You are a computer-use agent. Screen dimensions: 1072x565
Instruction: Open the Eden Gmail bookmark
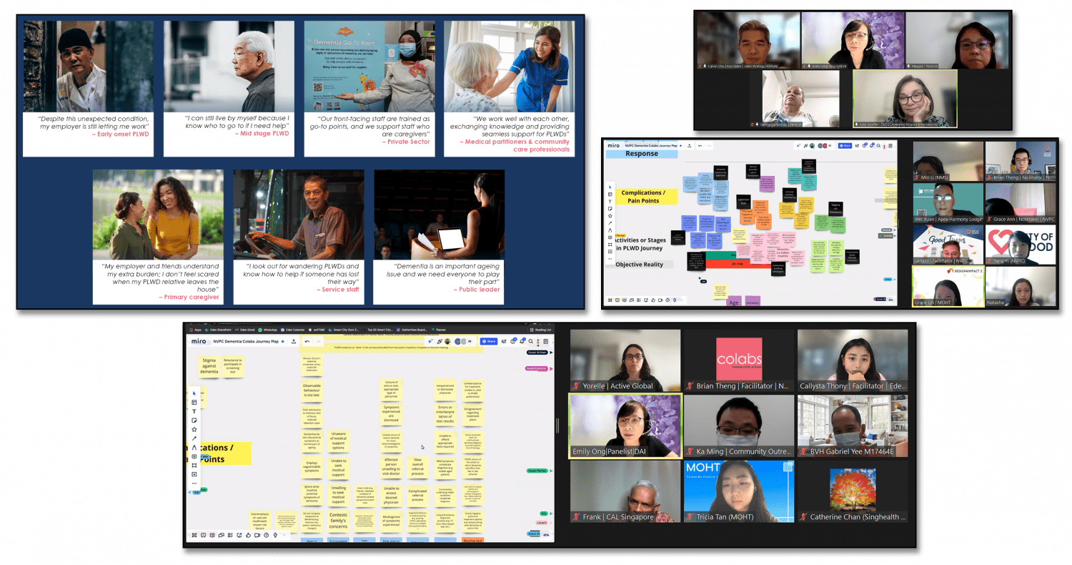[247, 330]
